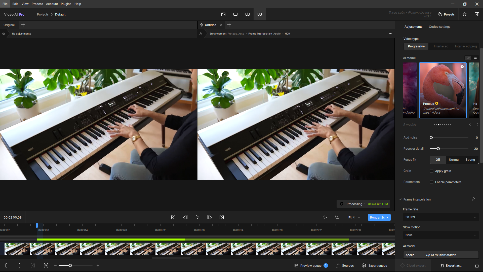The height and width of the screenshot is (272, 483).
Task: Set the trim in-point bracket
Action: 6,265
